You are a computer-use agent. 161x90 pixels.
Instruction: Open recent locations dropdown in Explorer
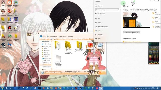pyautogui.click(x=45, y=36)
